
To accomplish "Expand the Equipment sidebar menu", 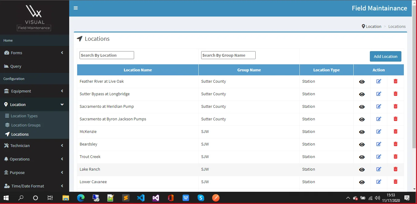I will click(34, 91).
